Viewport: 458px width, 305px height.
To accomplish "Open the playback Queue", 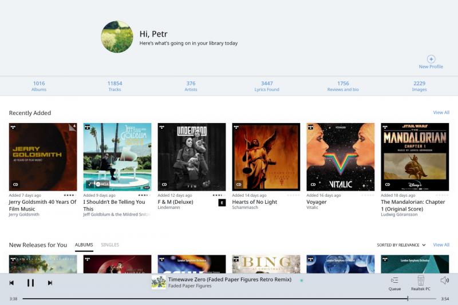I will 394,283.
